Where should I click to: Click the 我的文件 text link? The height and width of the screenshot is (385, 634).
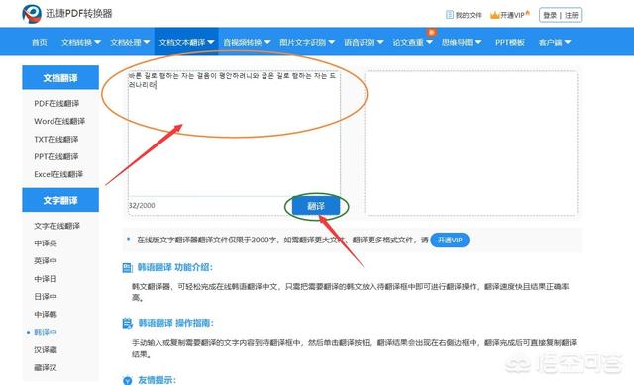[x=469, y=15]
